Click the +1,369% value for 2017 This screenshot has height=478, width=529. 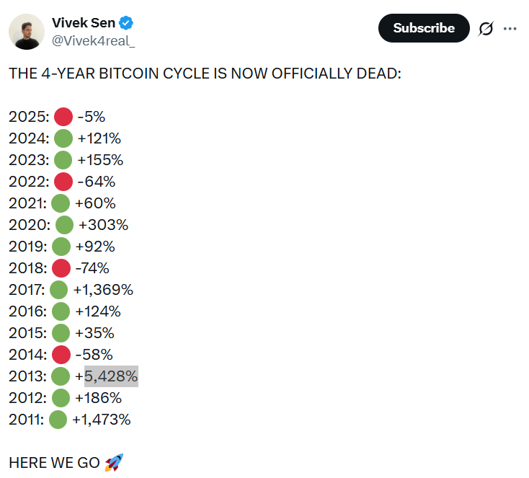point(103,290)
